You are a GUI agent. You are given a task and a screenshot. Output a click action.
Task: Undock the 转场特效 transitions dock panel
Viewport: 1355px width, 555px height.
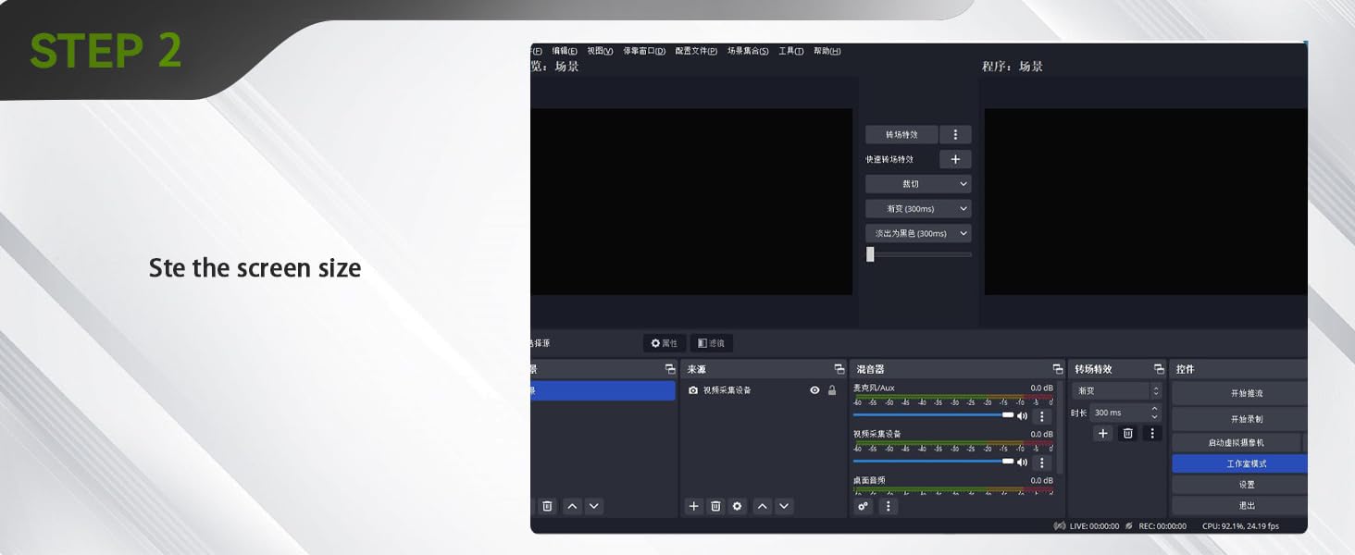tap(1159, 369)
